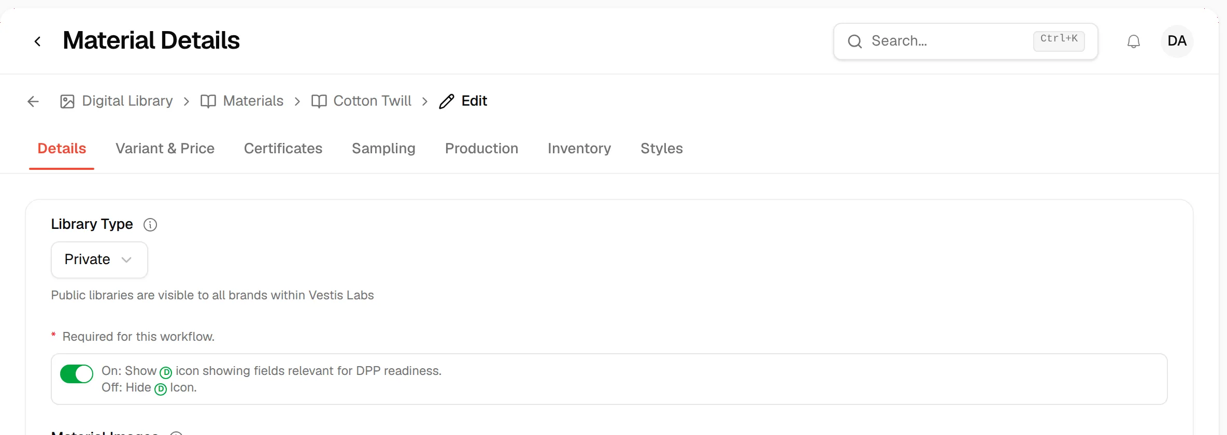Toggle the DPP readiness icon switch
Viewport: 1227px width, 435px height.
77,374
